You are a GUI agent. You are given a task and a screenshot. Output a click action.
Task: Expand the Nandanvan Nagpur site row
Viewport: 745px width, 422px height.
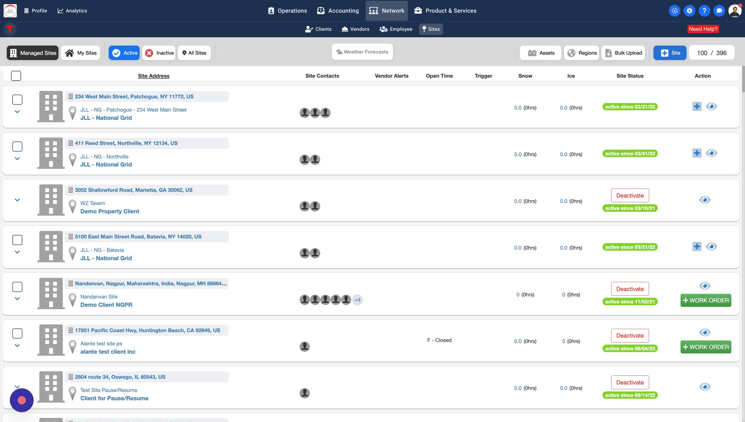17,299
